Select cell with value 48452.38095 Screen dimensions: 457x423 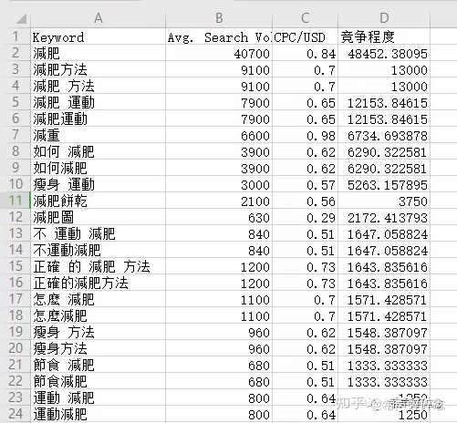[x=384, y=53]
